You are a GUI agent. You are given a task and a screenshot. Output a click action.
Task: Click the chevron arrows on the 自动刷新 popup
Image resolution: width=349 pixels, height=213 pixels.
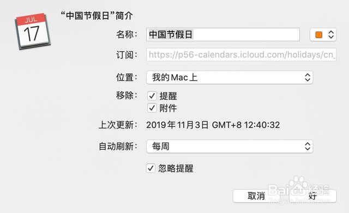tap(308, 147)
